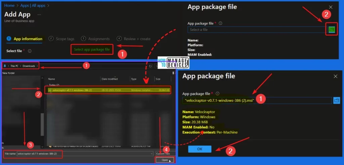This screenshot has width=344, height=165.
Task: Select the 'Execution Context: Per-Machine' text
Action: click(x=210, y=132)
